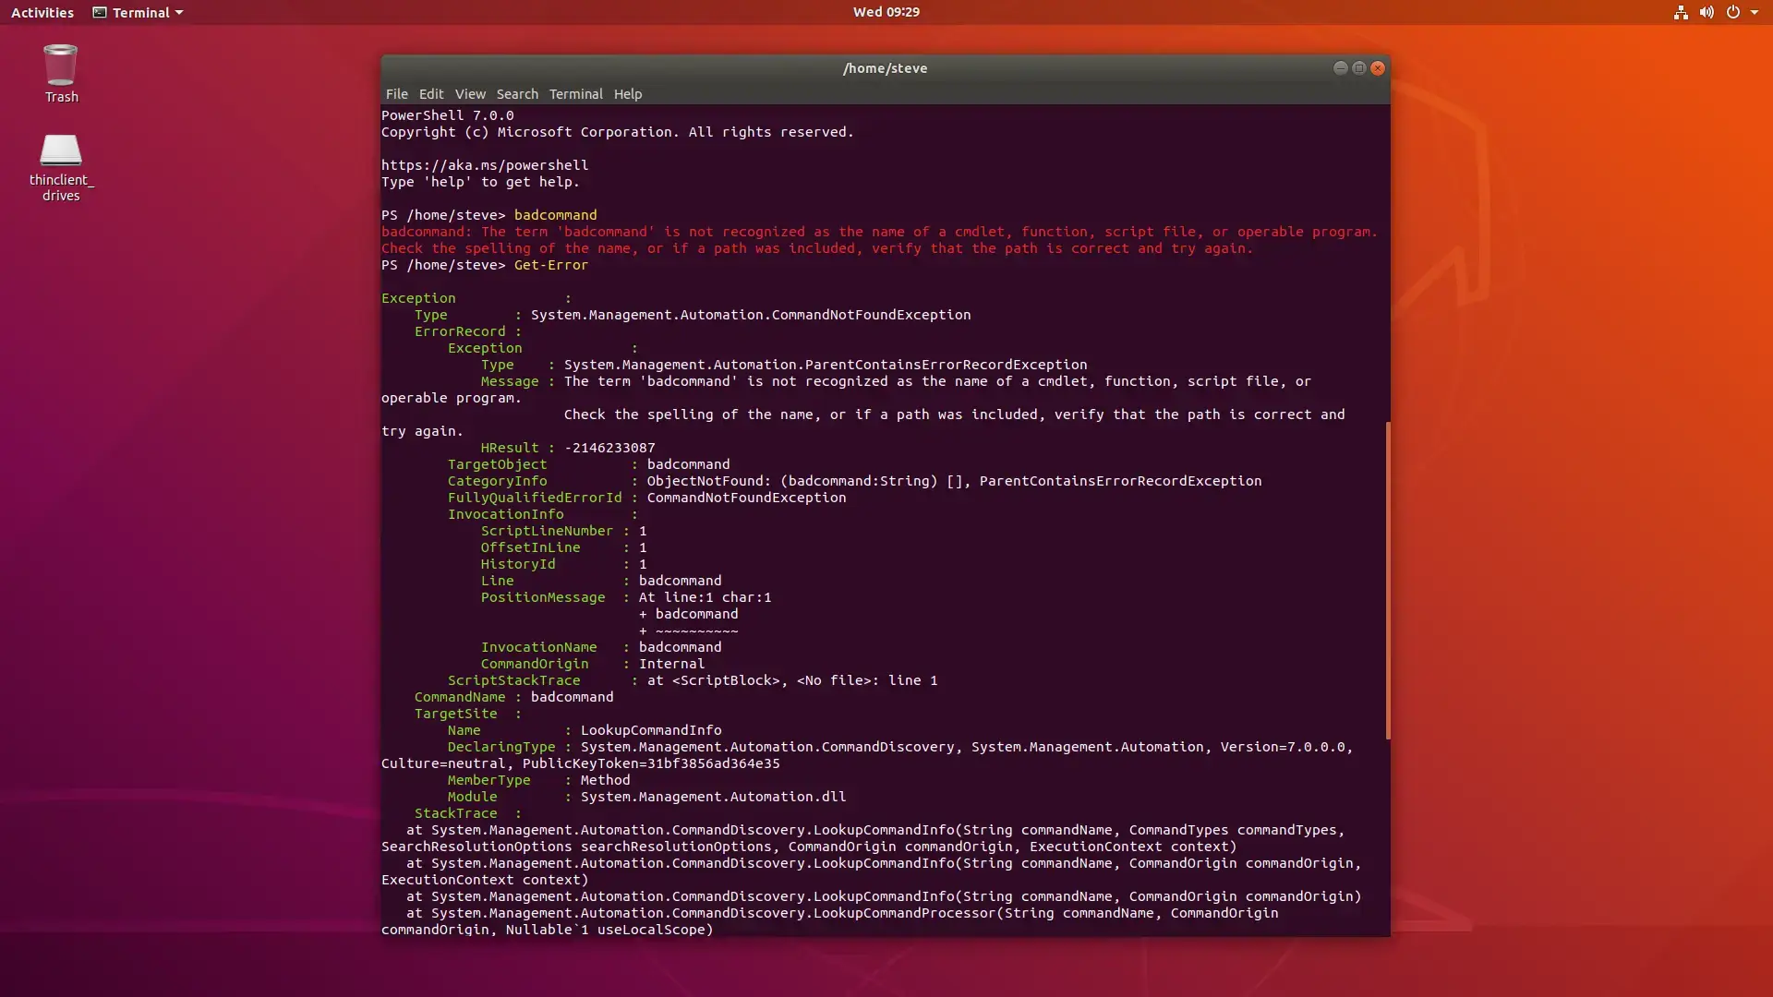Open the View menu
Viewport: 1773px width, 997px height.
pyautogui.click(x=470, y=94)
